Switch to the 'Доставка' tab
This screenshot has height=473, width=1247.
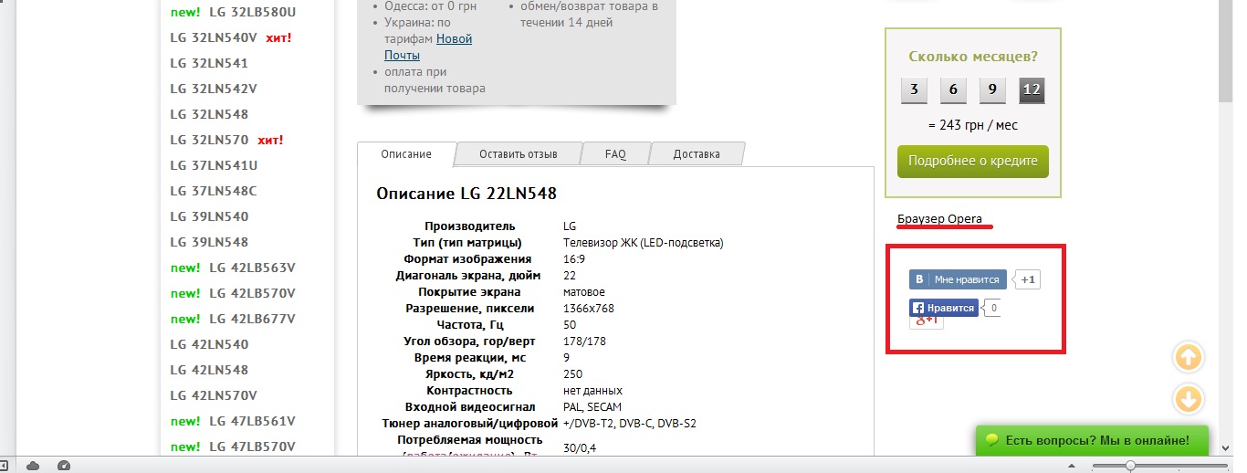[697, 154]
